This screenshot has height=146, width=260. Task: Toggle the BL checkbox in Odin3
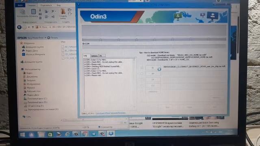tap(142, 68)
